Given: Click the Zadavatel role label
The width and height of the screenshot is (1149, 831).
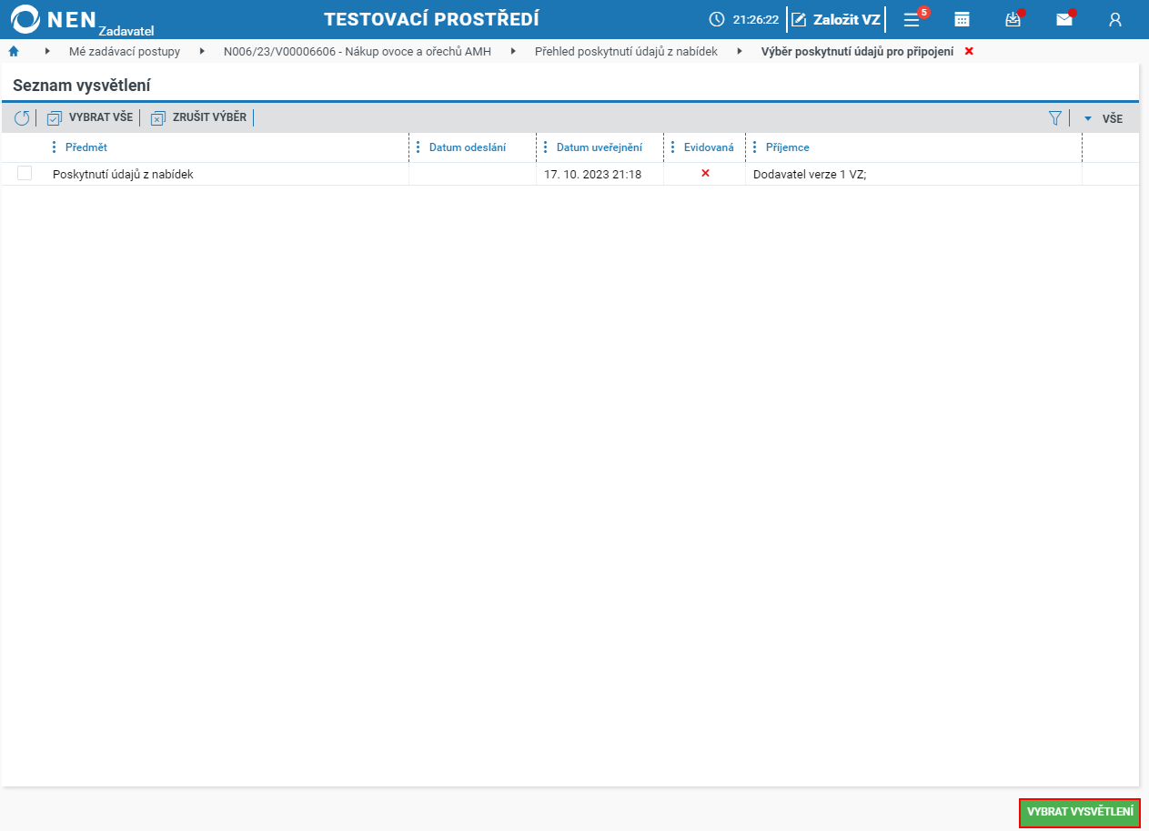Looking at the screenshot, I should coord(126,31).
